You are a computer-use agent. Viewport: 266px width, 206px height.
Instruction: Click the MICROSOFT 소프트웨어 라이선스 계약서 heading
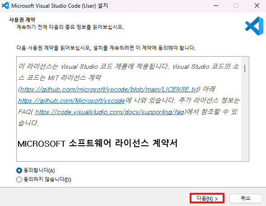coord(98,143)
